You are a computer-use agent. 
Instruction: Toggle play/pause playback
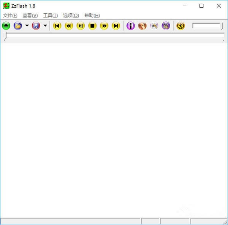point(81,26)
